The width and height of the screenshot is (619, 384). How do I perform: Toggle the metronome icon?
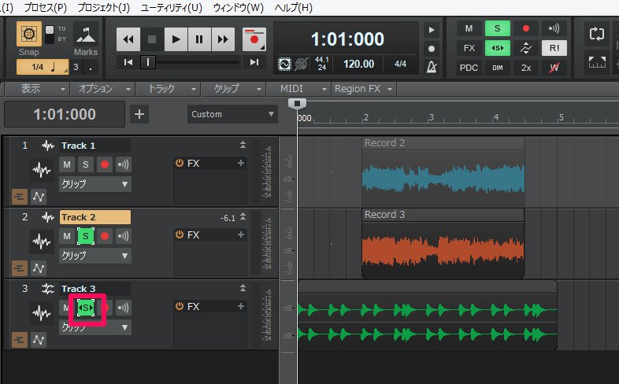tap(432, 67)
